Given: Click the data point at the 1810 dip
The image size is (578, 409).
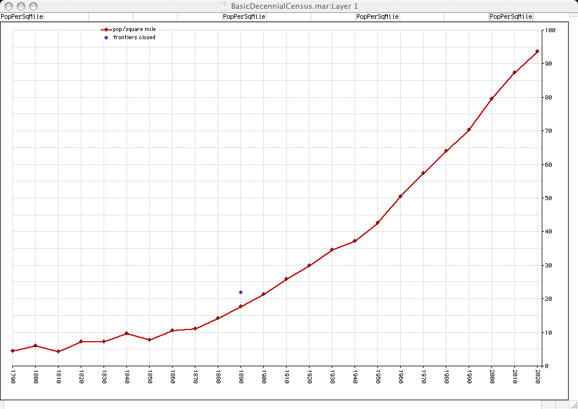Looking at the screenshot, I should 58,352.
